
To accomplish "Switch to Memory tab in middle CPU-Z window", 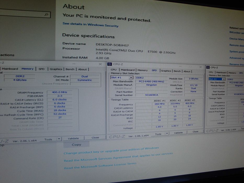I will (142, 70).
